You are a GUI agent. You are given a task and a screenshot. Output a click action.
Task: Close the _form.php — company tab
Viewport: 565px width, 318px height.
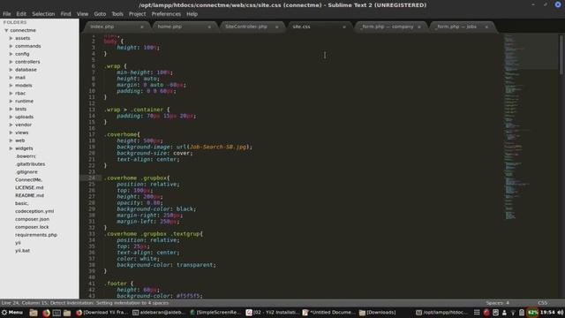(419, 27)
